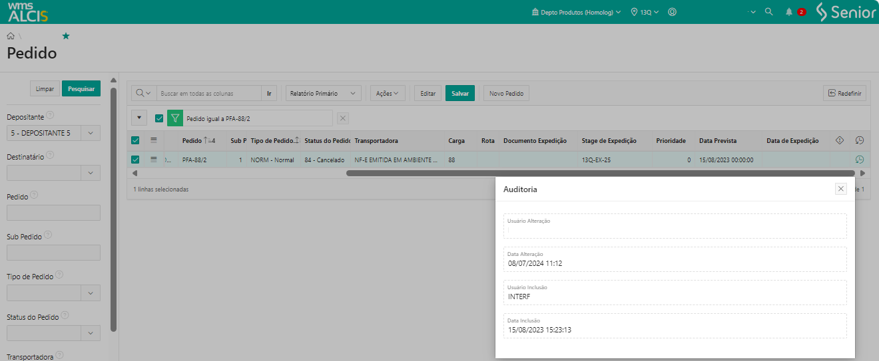Click the audit clock column header icon
This screenshot has width=879, height=361.
click(860, 140)
